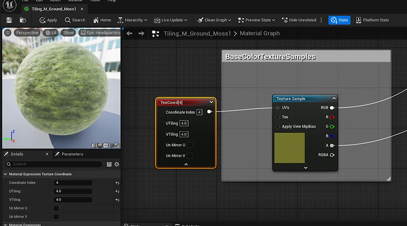Click the VTiling value on node
The image size is (407, 226).
pyautogui.click(x=184, y=134)
